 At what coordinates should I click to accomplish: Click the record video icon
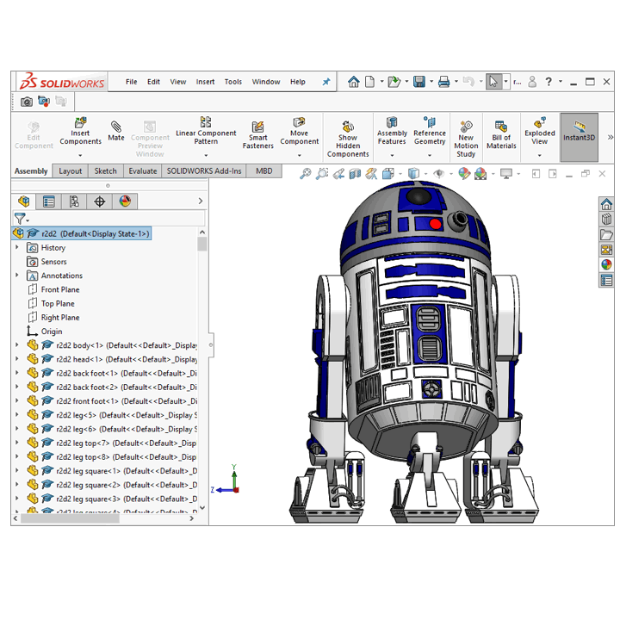(44, 102)
